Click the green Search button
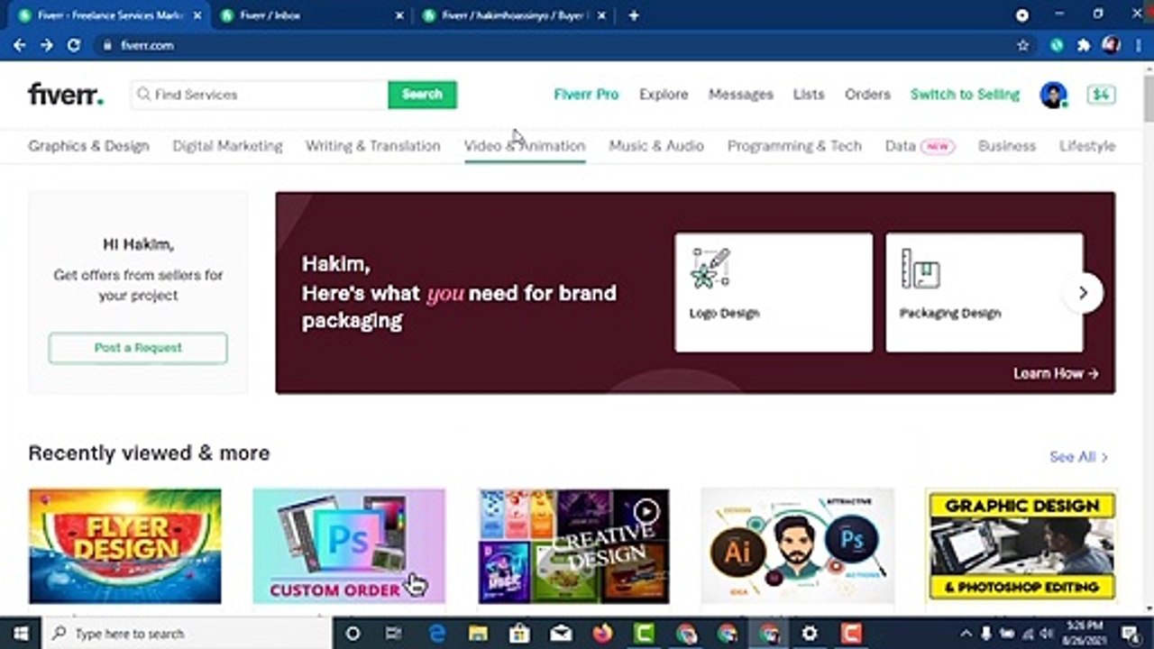The height and width of the screenshot is (649, 1154). [x=422, y=95]
